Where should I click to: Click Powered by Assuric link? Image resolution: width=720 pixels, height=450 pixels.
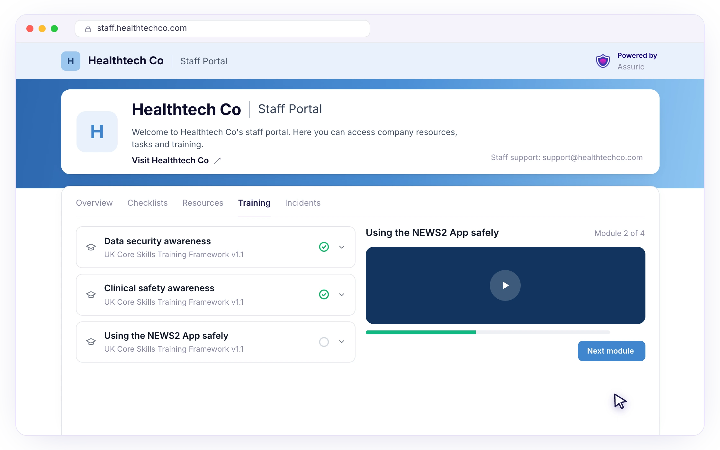point(626,61)
